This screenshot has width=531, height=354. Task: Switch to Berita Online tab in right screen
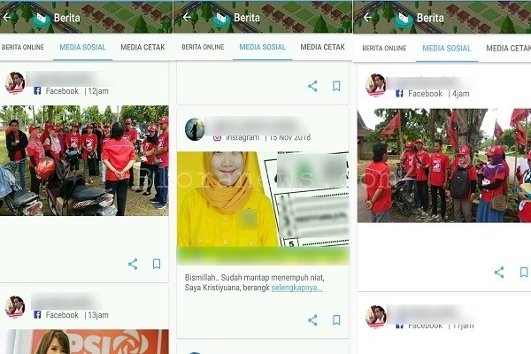[384, 48]
